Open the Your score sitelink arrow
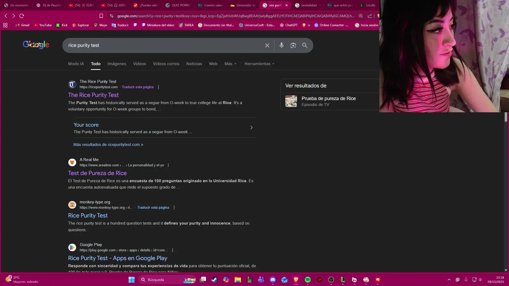 coord(251,128)
